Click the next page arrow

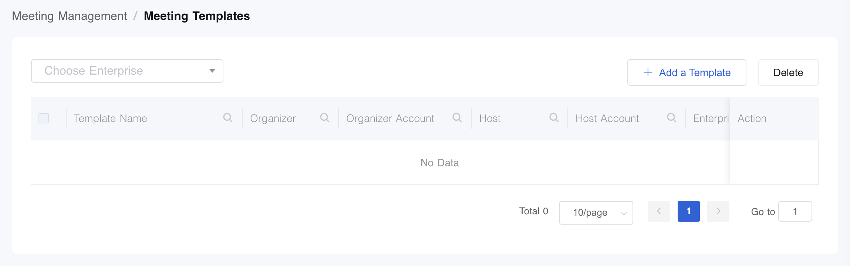[x=718, y=211]
